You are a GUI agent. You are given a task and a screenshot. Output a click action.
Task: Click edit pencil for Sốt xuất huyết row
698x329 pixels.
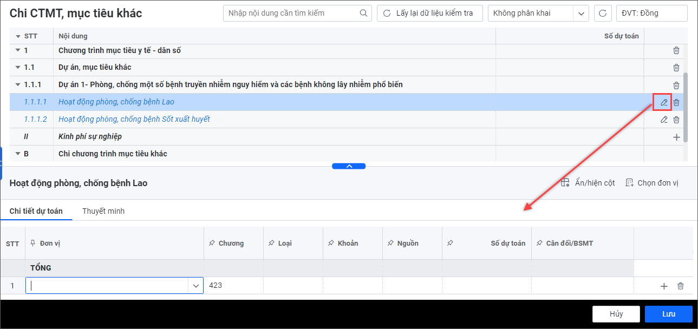[x=664, y=120]
